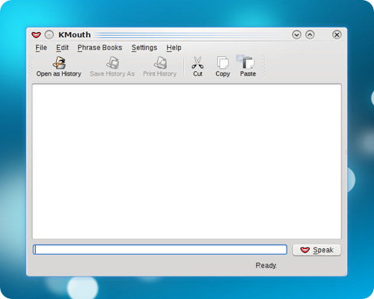The image size is (374, 299).
Task: Click the round on-all-desktops titlebar button
Action: pyautogui.click(x=49, y=35)
